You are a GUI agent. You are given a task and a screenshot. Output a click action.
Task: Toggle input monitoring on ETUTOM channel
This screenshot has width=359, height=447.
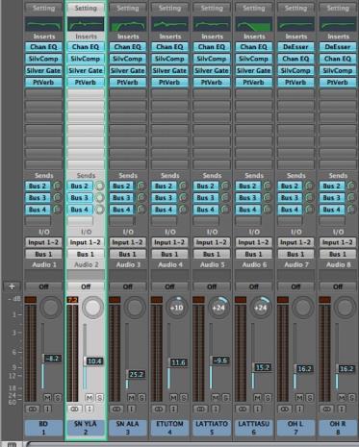point(173,410)
